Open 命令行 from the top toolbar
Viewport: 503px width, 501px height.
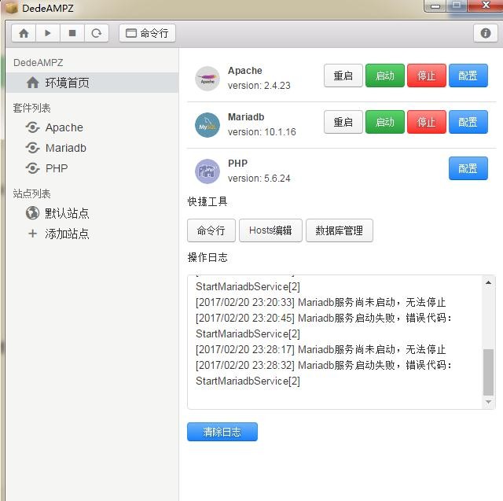coord(147,33)
